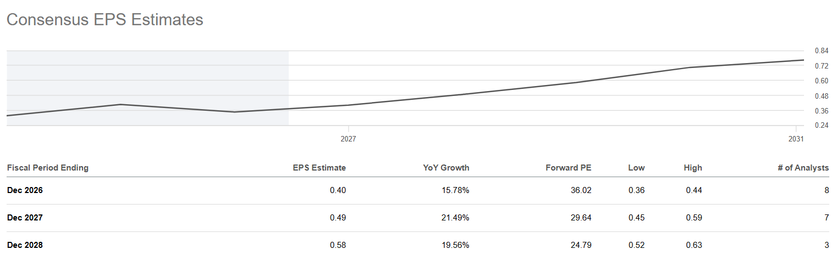The height and width of the screenshot is (255, 837).
Task: Click the Consensus EPS Estimates heading
Action: (104, 20)
